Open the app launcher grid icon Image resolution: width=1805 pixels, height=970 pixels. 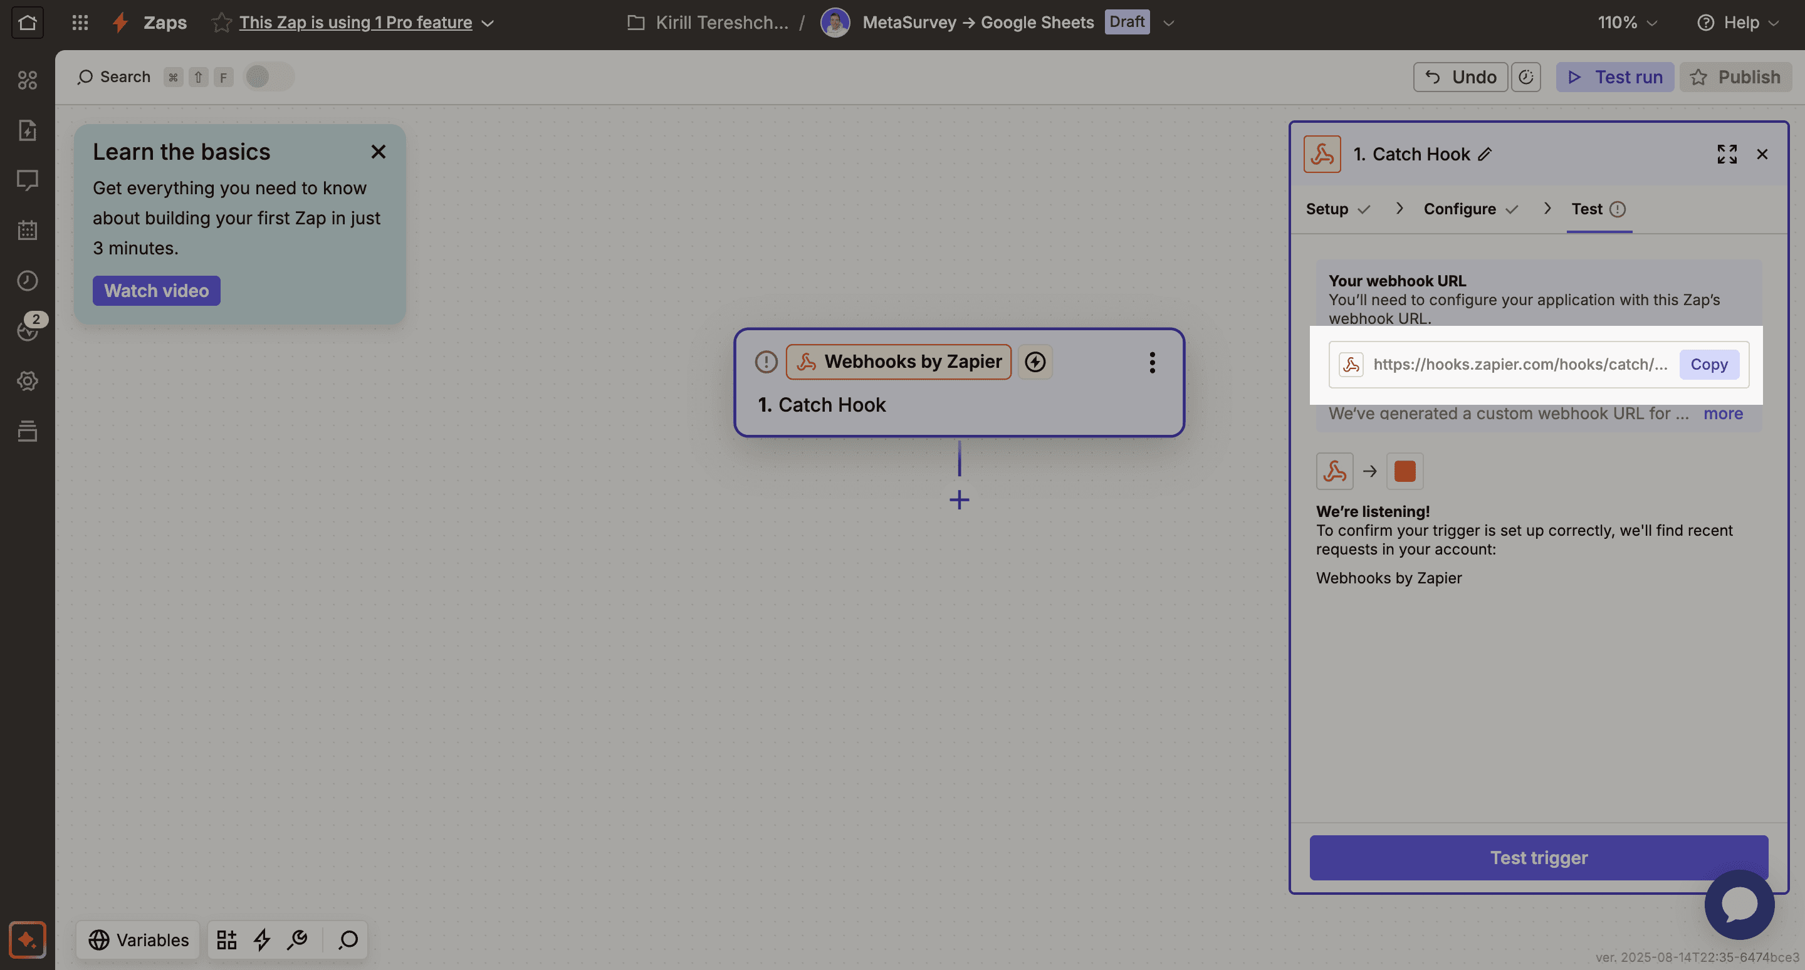tap(79, 22)
